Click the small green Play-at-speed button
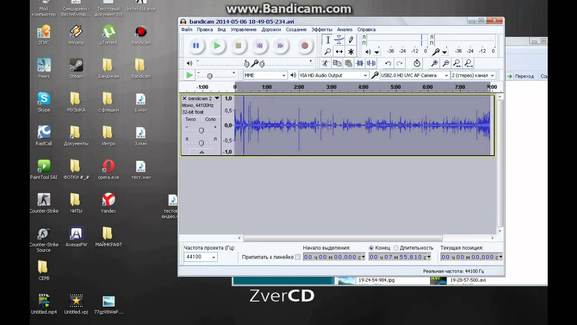The image size is (577, 325). click(x=189, y=75)
